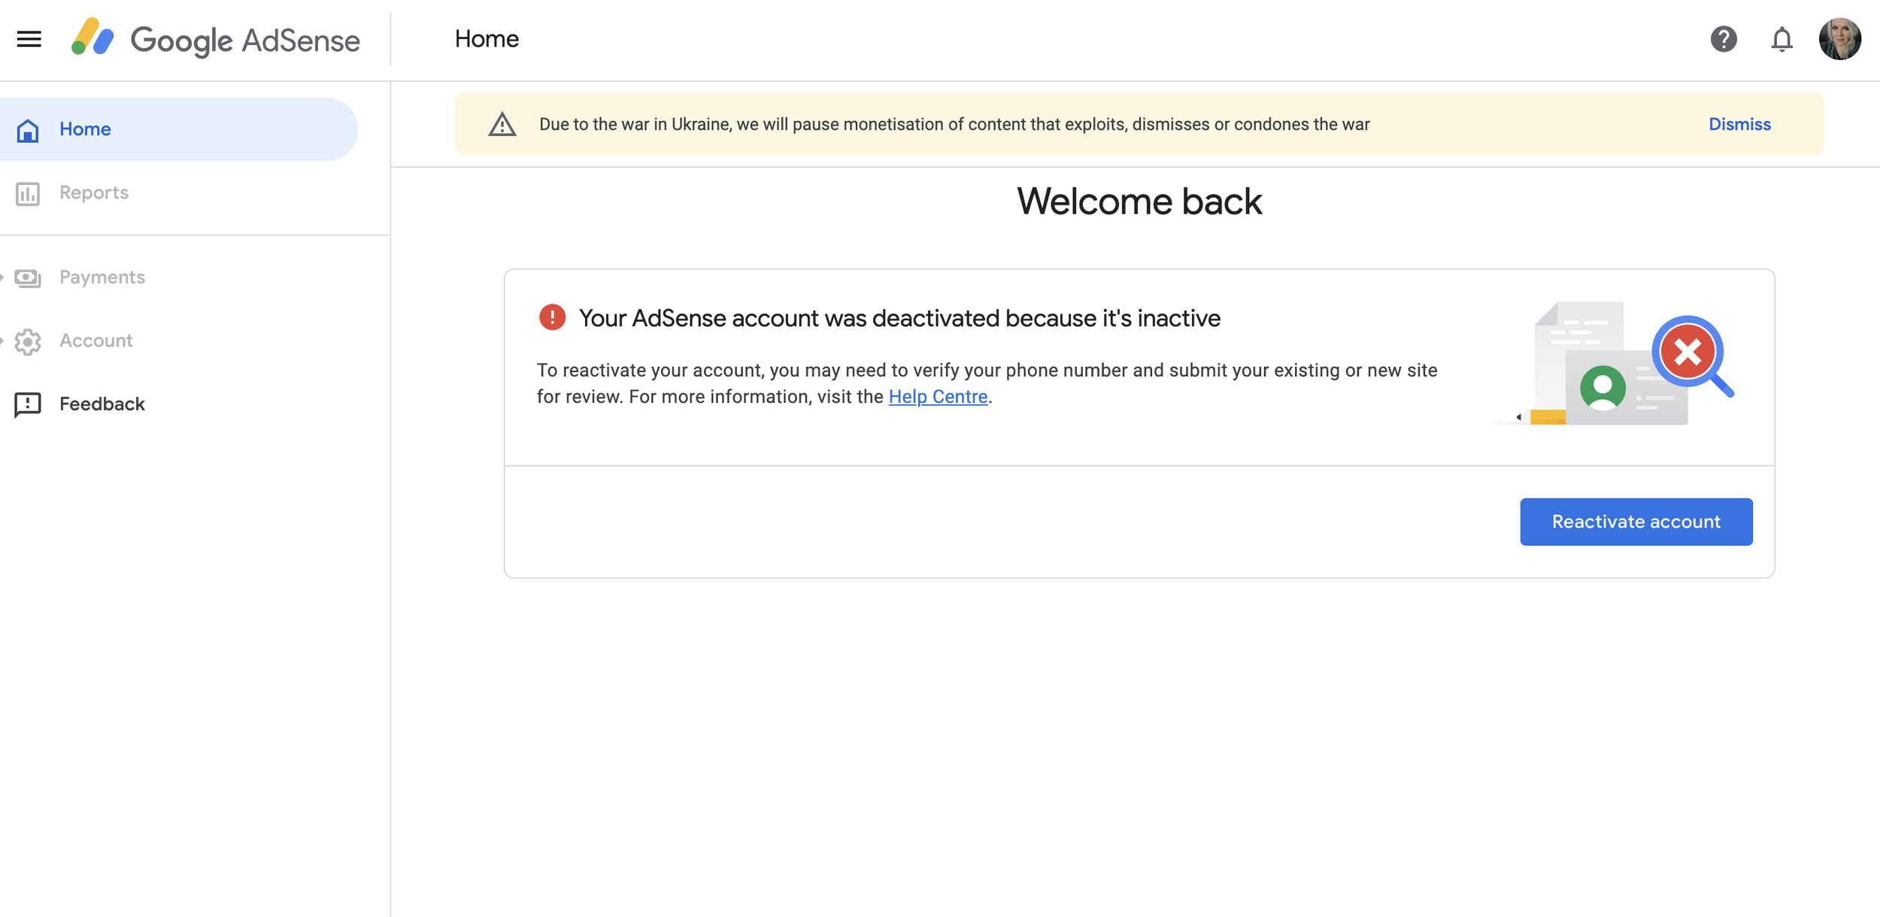Click the Google AdSense logo
The width and height of the screenshot is (1880, 917).
point(216,39)
